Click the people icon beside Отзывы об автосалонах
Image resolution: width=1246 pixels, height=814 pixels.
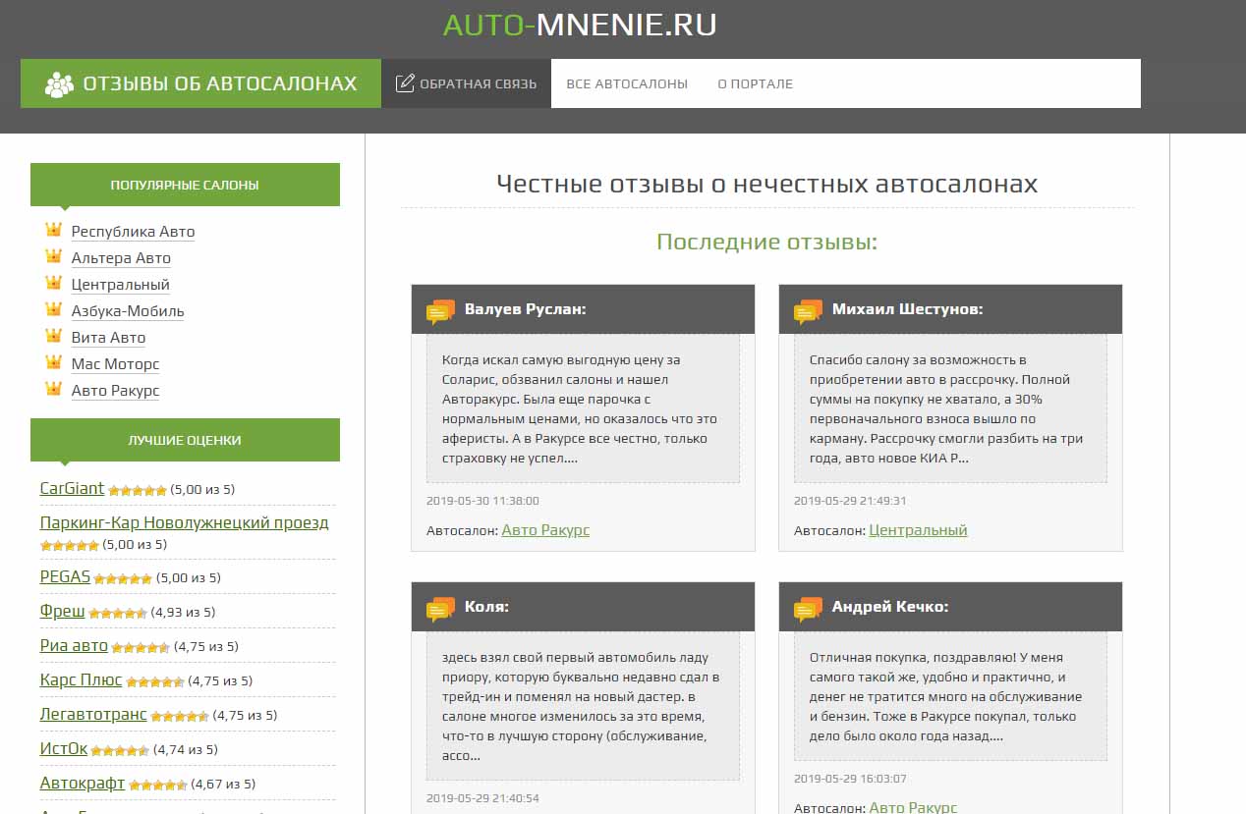59,84
